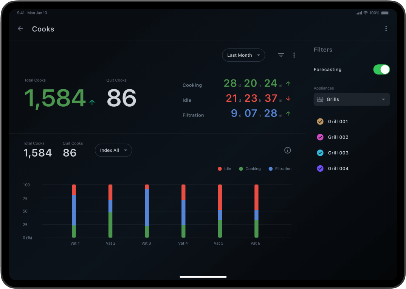The height and width of the screenshot is (289, 406).
Task: Turn off the Forecasting switch
Action: (381, 70)
